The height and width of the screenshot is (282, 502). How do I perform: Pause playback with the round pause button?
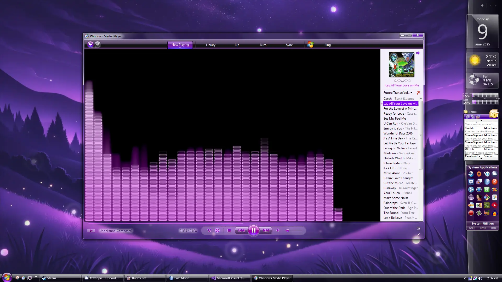253,230
